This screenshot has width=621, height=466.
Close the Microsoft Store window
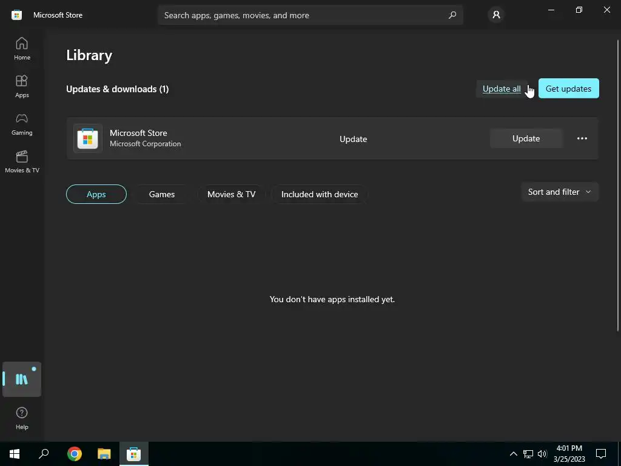(x=606, y=10)
